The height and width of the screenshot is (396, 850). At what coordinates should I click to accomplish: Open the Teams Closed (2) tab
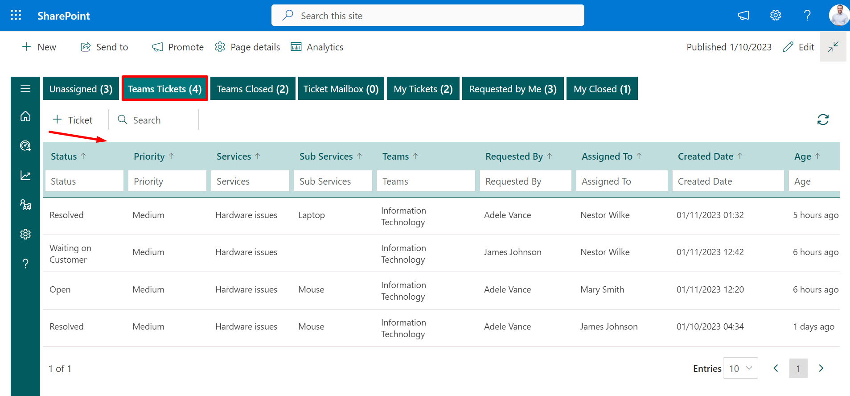click(x=253, y=89)
